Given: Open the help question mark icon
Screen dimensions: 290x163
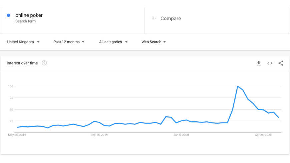Looking at the screenshot, I should pos(44,63).
